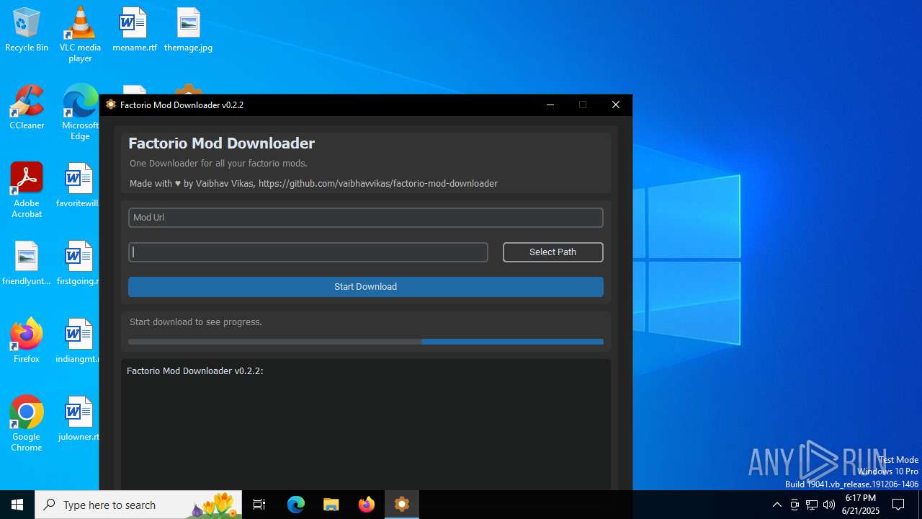Select the mename.rtf desktop file
Viewport: 922px width, 519px height.
pyautogui.click(x=134, y=30)
